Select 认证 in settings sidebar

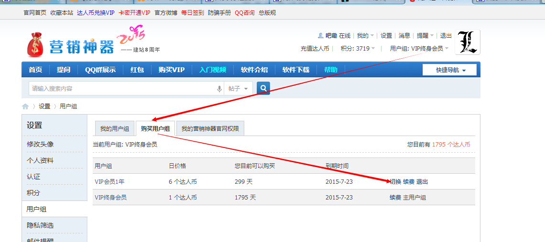[34, 177]
